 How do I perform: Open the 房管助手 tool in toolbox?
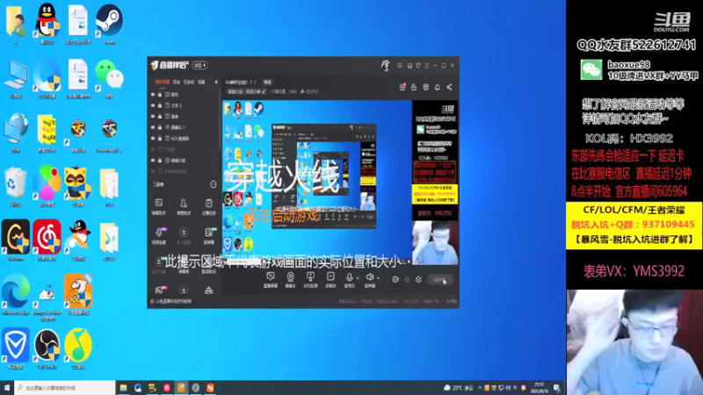click(x=184, y=207)
